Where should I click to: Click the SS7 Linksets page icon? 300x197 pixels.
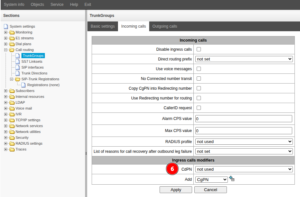(x=18, y=61)
